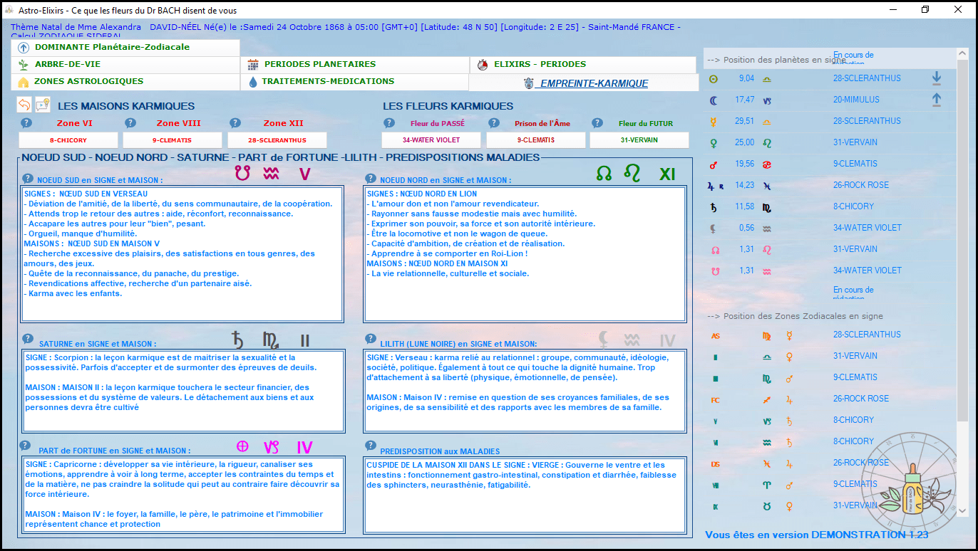978x551 pixels.
Task: Go to the ELIXIRS - PERIODES tab
Action: [582, 64]
